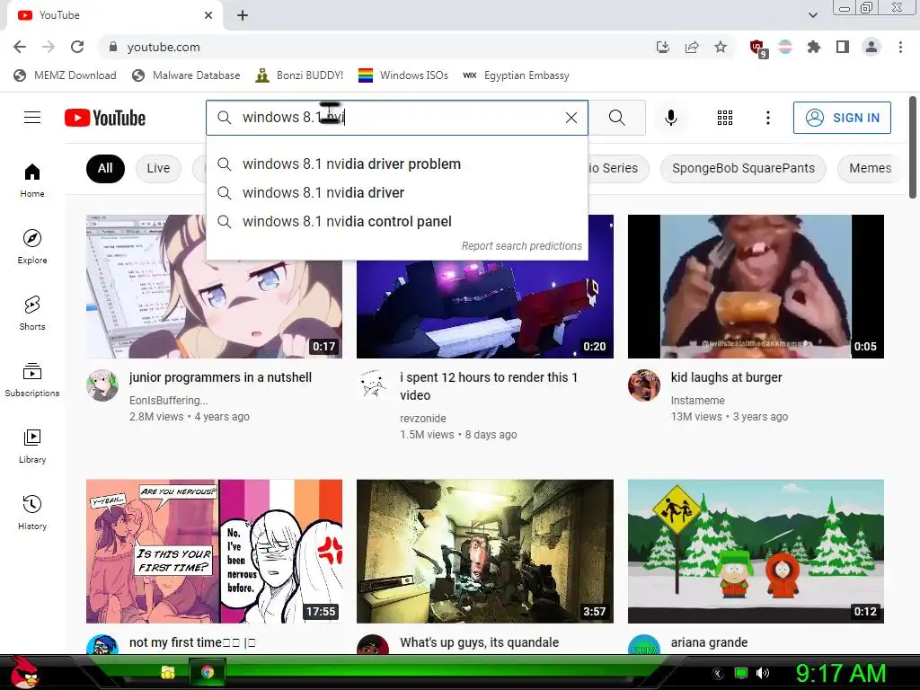Clear the search box with the X icon
Screen dimensions: 920x690
click(x=571, y=118)
